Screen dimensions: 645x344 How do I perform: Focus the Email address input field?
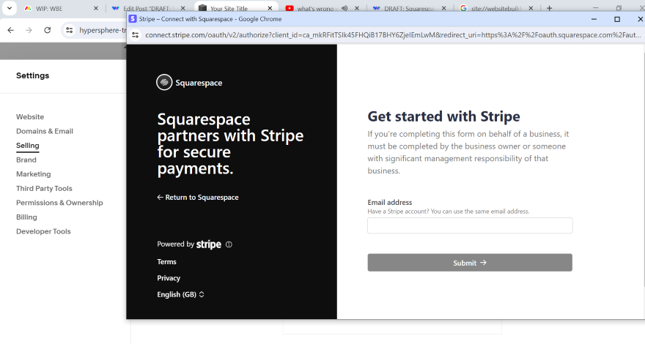[470, 225]
